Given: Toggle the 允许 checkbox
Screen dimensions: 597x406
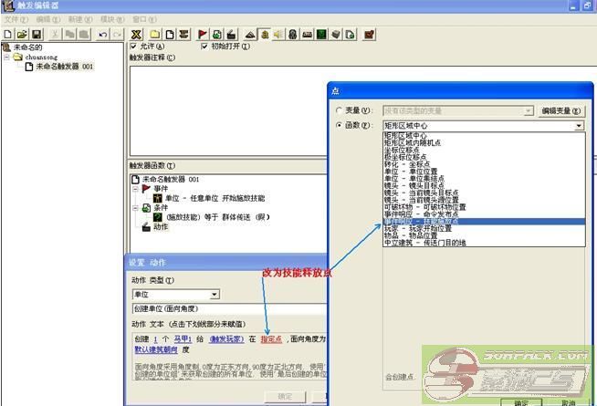Looking at the screenshot, I should point(134,46).
